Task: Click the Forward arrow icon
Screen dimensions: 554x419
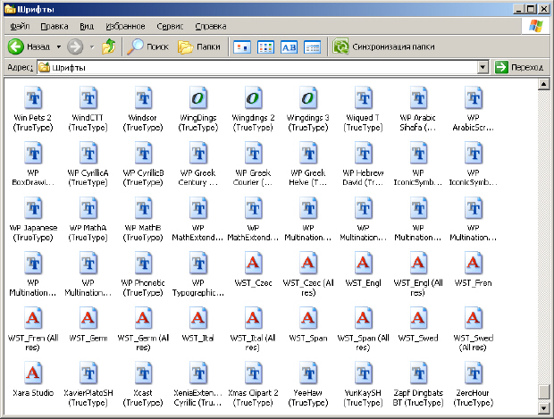Action: [75, 46]
